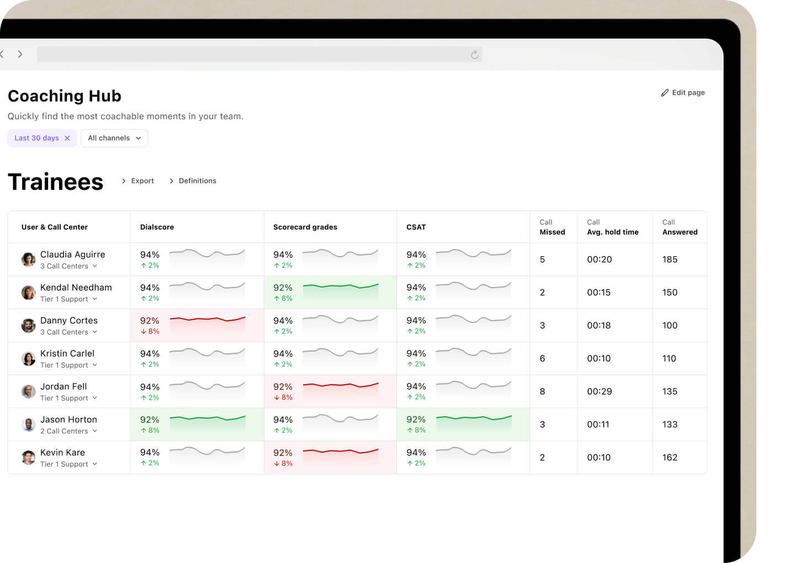Reload the page with the refresh icon
This screenshot has width=795, height=563.
click(474, 55)
